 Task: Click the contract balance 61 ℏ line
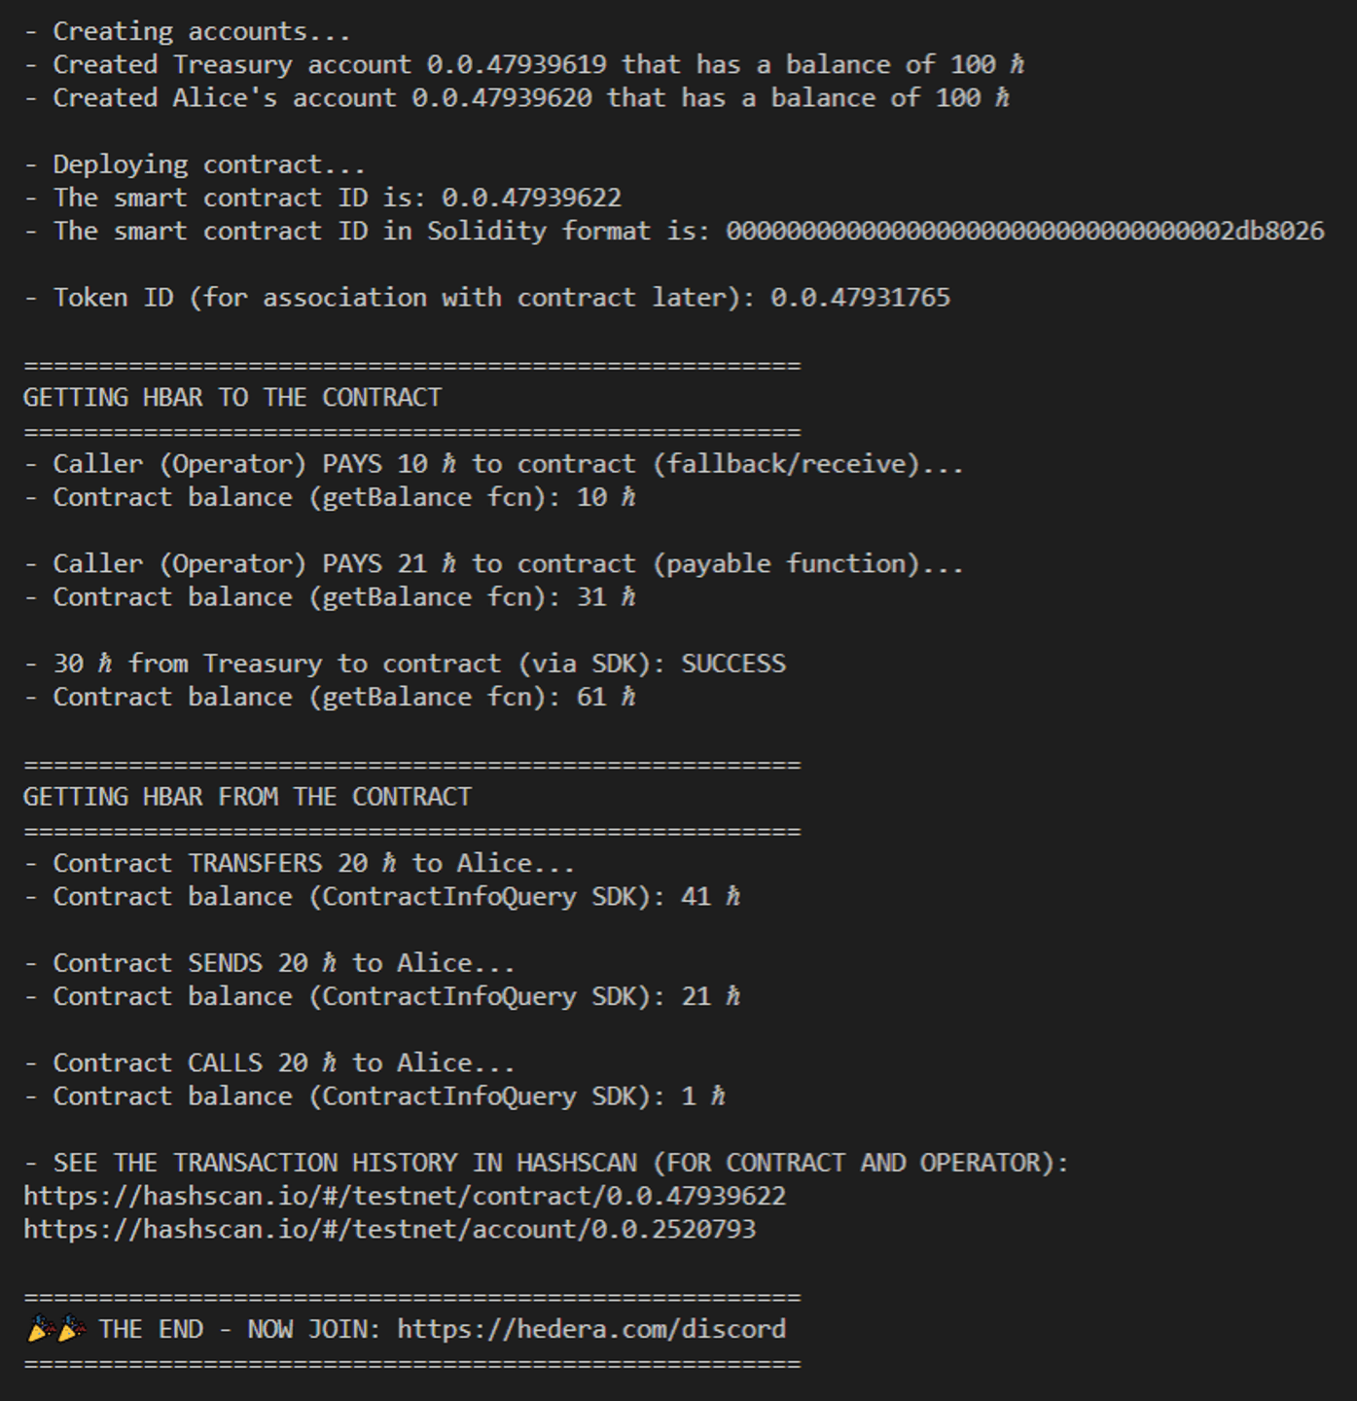coord(330,698)
